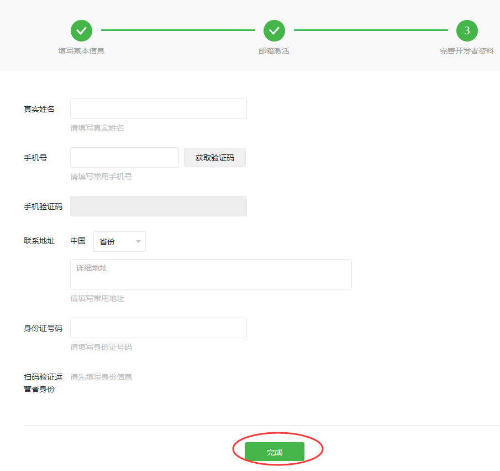This screenshot has width=500, height=471.
Task: Submit the form with the 完成 button
Action: click(275, 452)
